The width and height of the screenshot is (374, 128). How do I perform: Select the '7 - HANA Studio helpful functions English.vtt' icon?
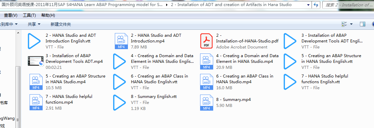click(x=290, y=82)
